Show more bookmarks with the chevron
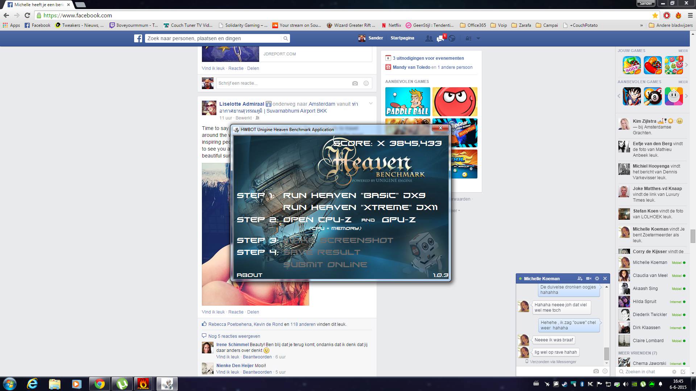Screen dimensions: 696x391 pyautogui.click(x=641, y=25)
